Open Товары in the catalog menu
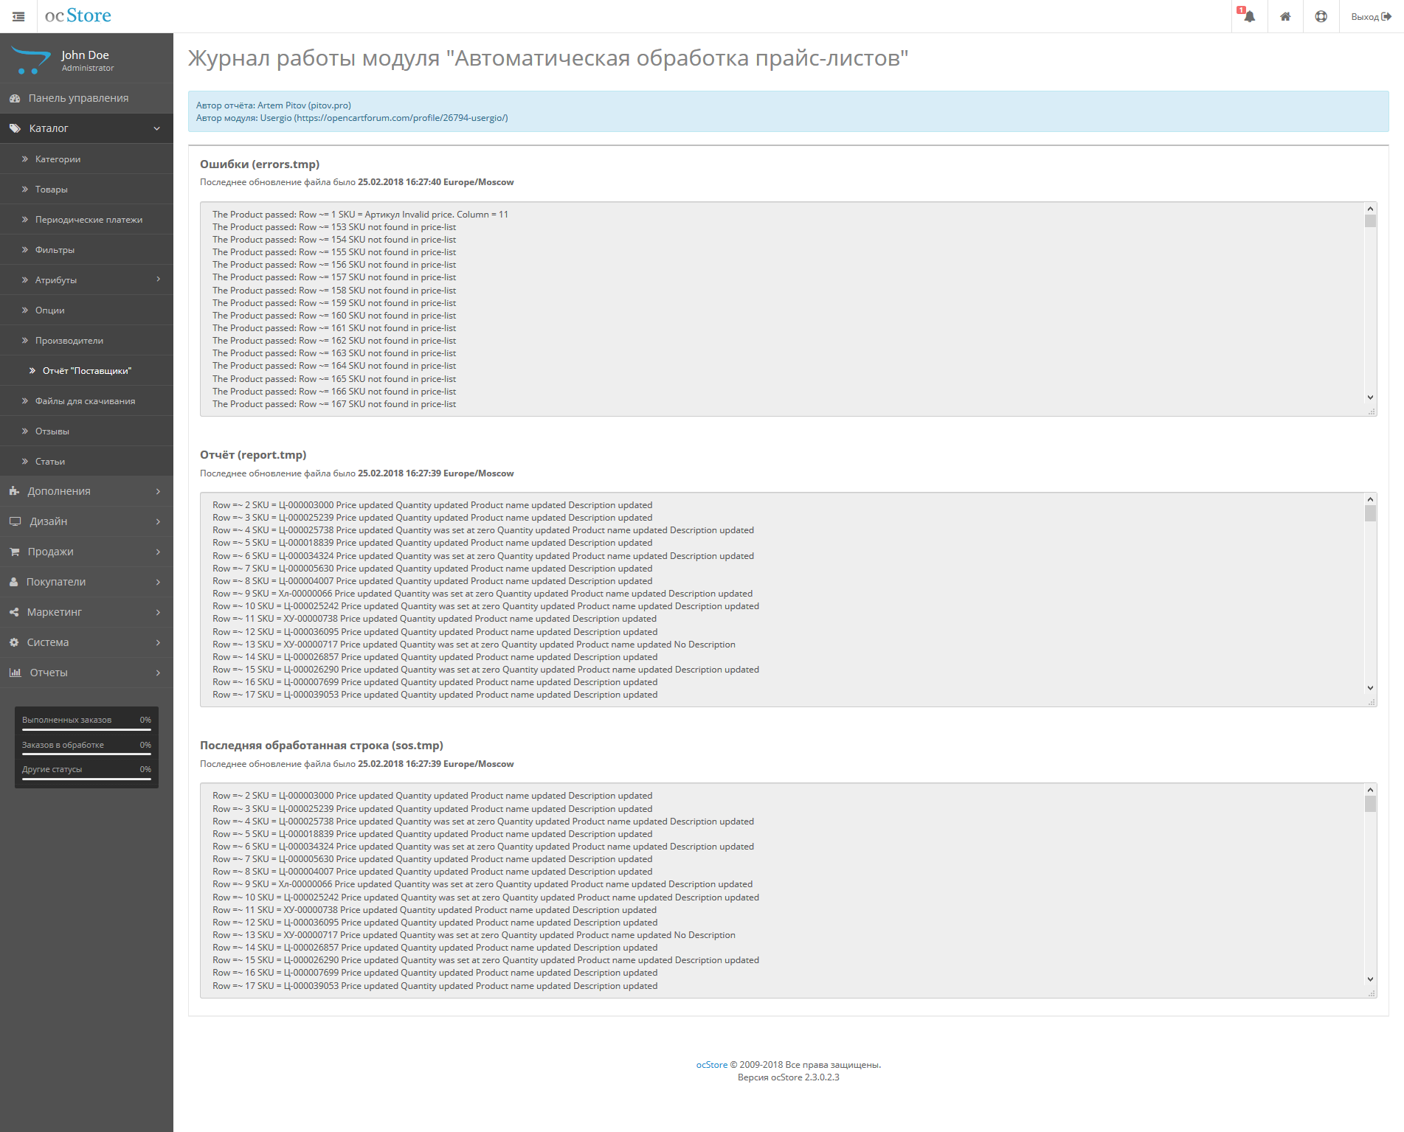1404x1132 pixels. tap(86, 189)
